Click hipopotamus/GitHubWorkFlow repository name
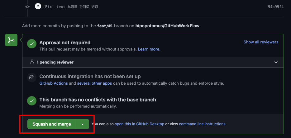Screen dimensions: 291x138 coord(168,26)
